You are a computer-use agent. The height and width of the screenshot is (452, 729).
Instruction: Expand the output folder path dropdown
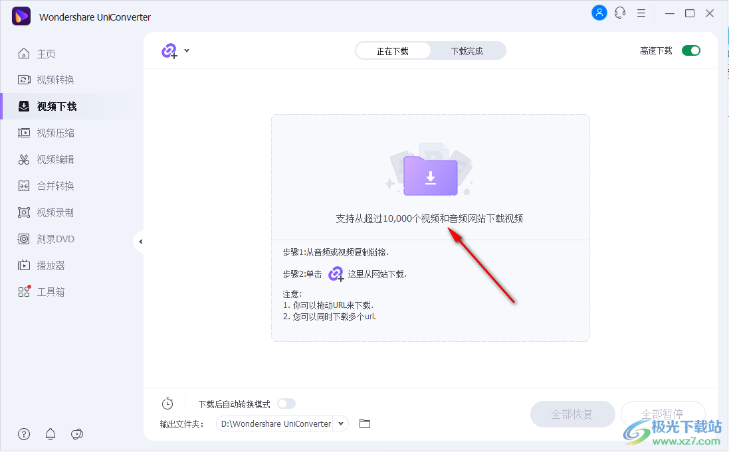pos(341,423)
